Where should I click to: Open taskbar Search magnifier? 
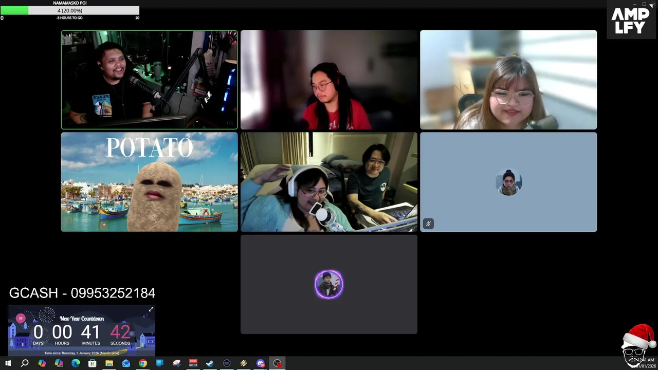point(25,363)
